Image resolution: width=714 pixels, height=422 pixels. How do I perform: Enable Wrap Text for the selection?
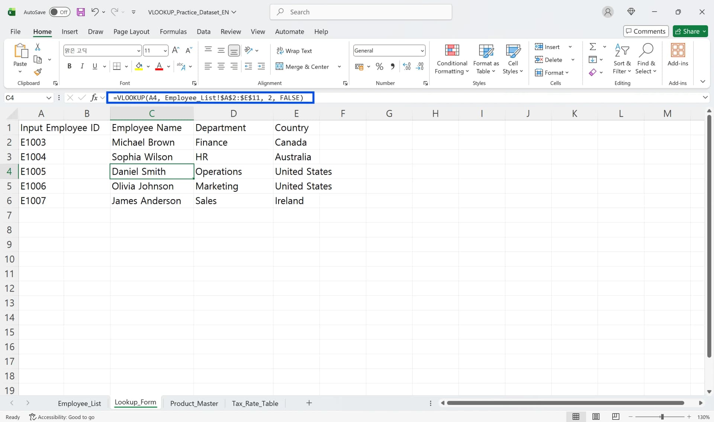[294, 51]
